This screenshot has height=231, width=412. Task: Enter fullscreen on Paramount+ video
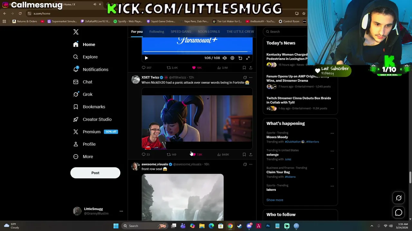248,58
